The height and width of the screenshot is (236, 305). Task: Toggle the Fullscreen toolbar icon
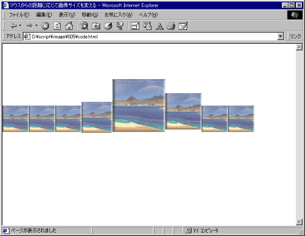tap(135, 26)
